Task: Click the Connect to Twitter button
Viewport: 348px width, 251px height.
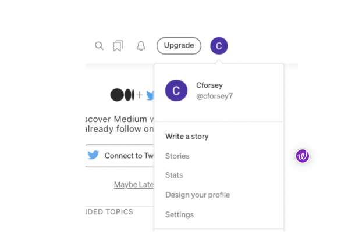Action: [x=120, y=156]
